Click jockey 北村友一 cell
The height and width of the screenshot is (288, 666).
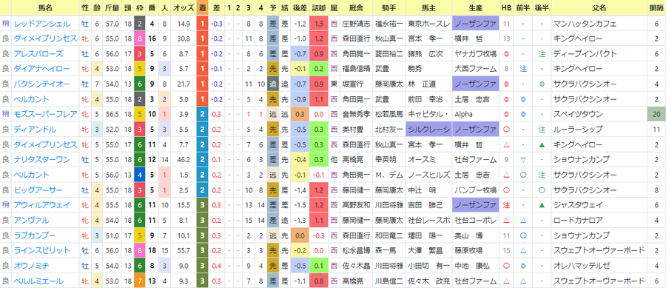(x=389, y=130)
